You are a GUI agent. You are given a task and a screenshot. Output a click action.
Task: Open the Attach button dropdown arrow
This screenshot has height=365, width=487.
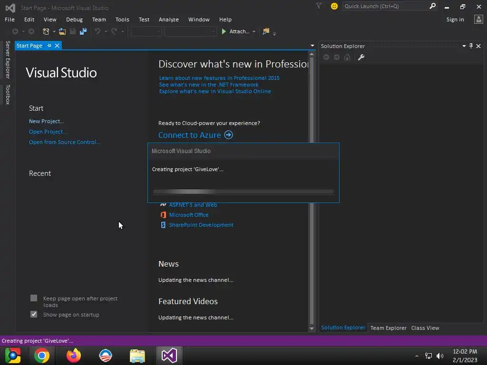pyautogui.click(x=254, y=32)
